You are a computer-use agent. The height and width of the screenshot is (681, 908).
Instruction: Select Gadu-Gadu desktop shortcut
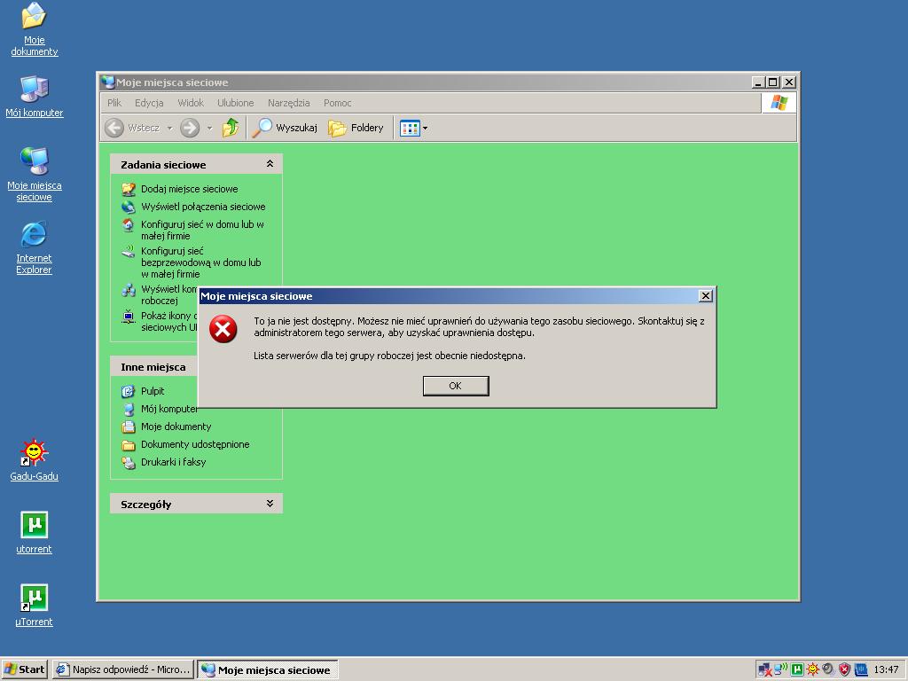tap(35, 460)
